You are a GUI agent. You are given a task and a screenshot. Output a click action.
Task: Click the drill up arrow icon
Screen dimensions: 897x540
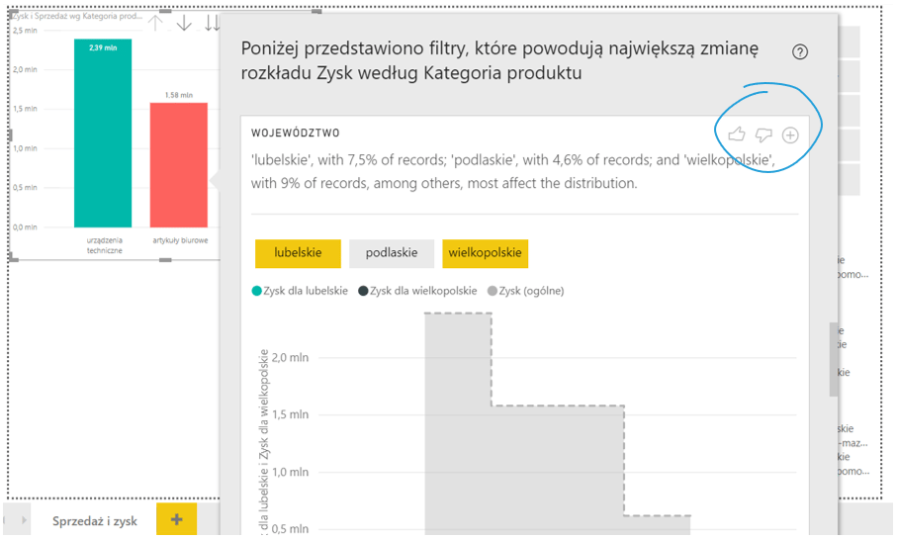tap(156, 23)
